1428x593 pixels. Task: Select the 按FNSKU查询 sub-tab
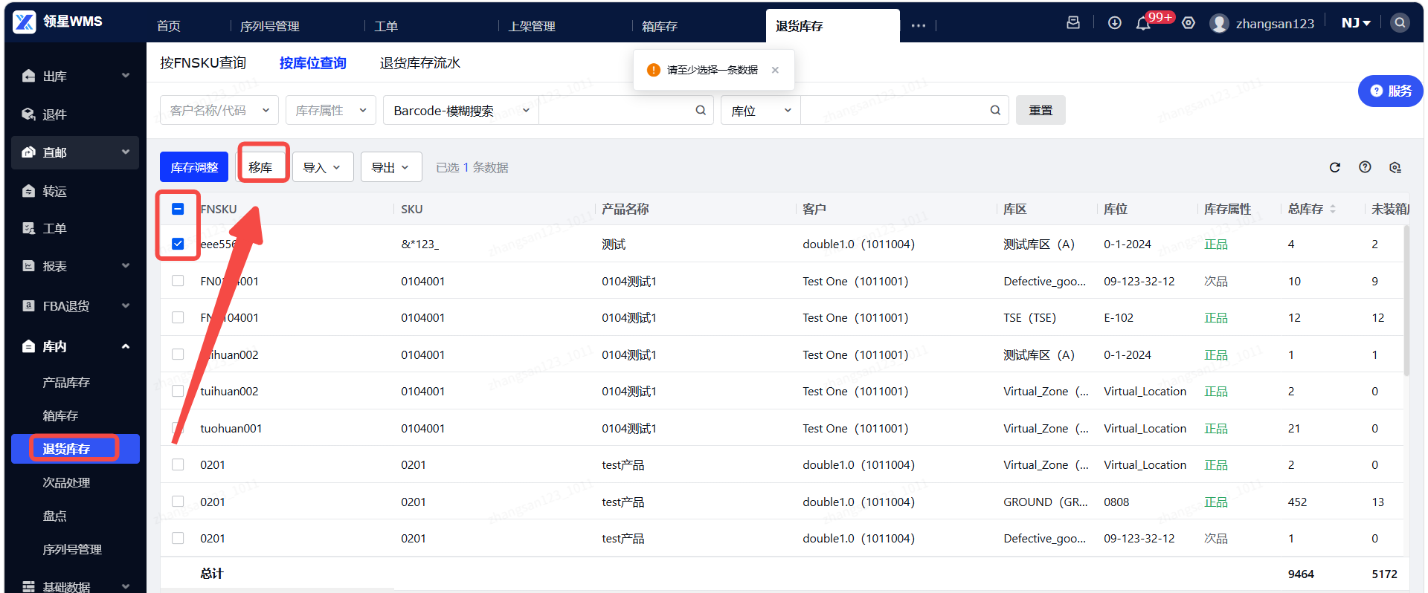(x=203, y=63)
